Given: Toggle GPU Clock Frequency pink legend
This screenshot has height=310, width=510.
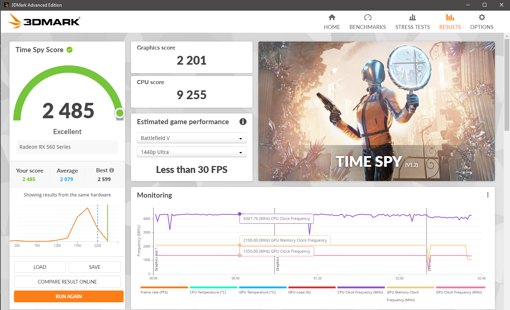Looking at the screenshot, I should click(460, 290).
